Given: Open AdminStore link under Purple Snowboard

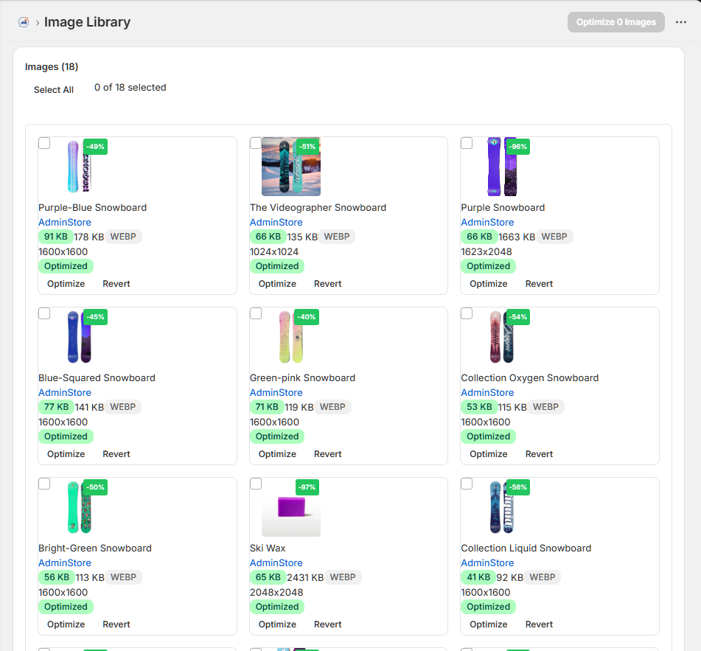Looking at the screenshot, I should [487, 222].
